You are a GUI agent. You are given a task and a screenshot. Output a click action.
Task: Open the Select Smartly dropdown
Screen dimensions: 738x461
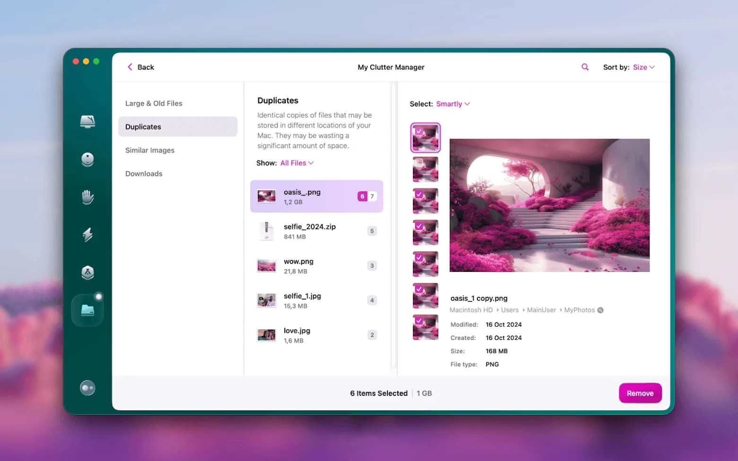453,104
